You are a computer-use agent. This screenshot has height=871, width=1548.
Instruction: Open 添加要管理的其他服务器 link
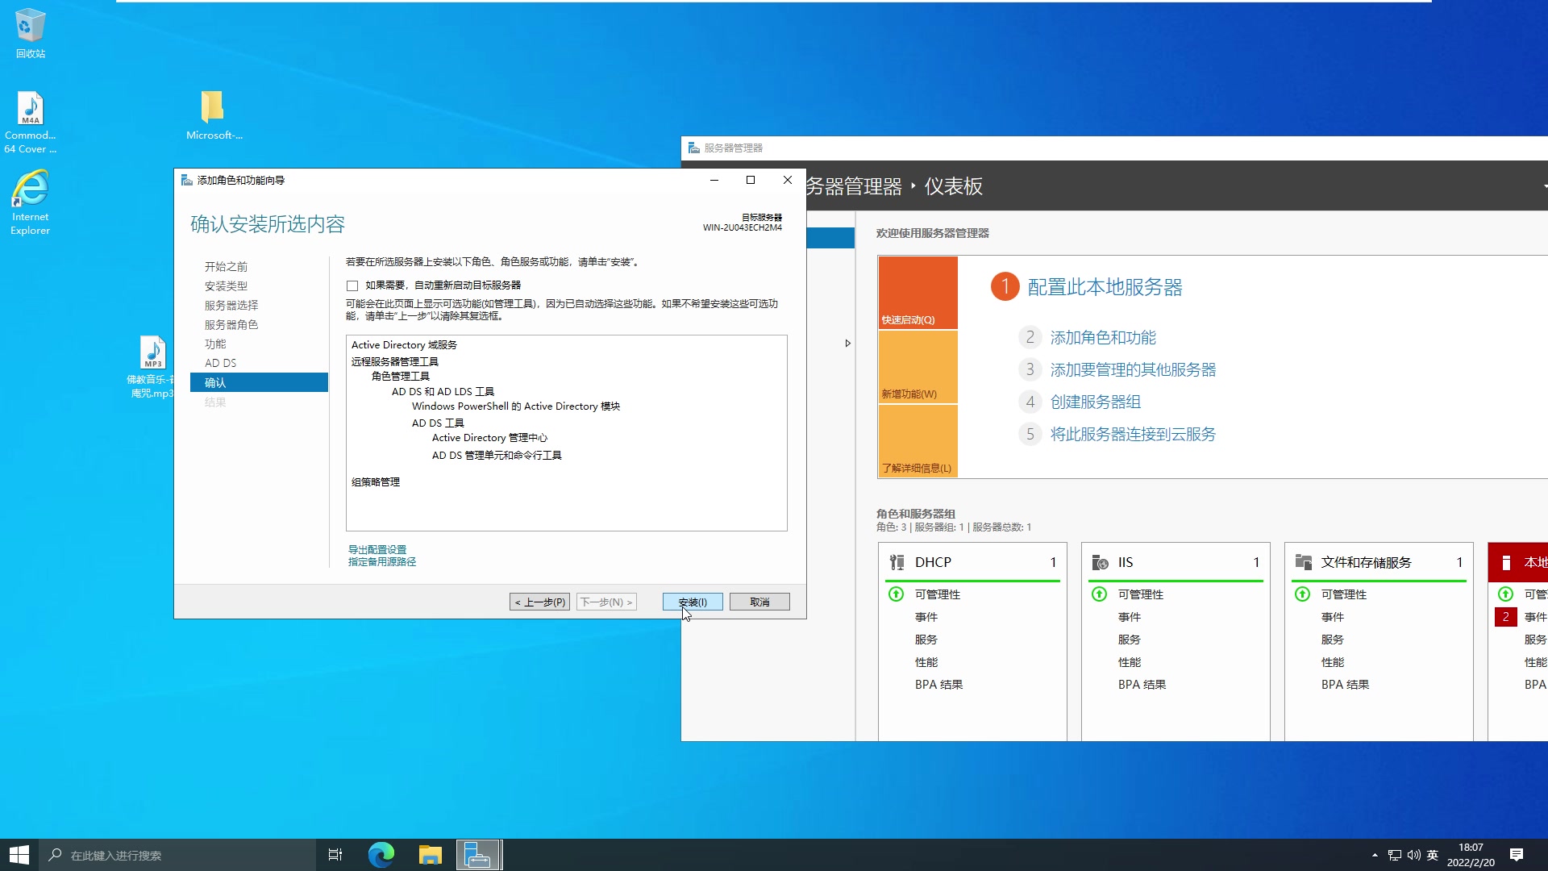[x=1133, y=370]
